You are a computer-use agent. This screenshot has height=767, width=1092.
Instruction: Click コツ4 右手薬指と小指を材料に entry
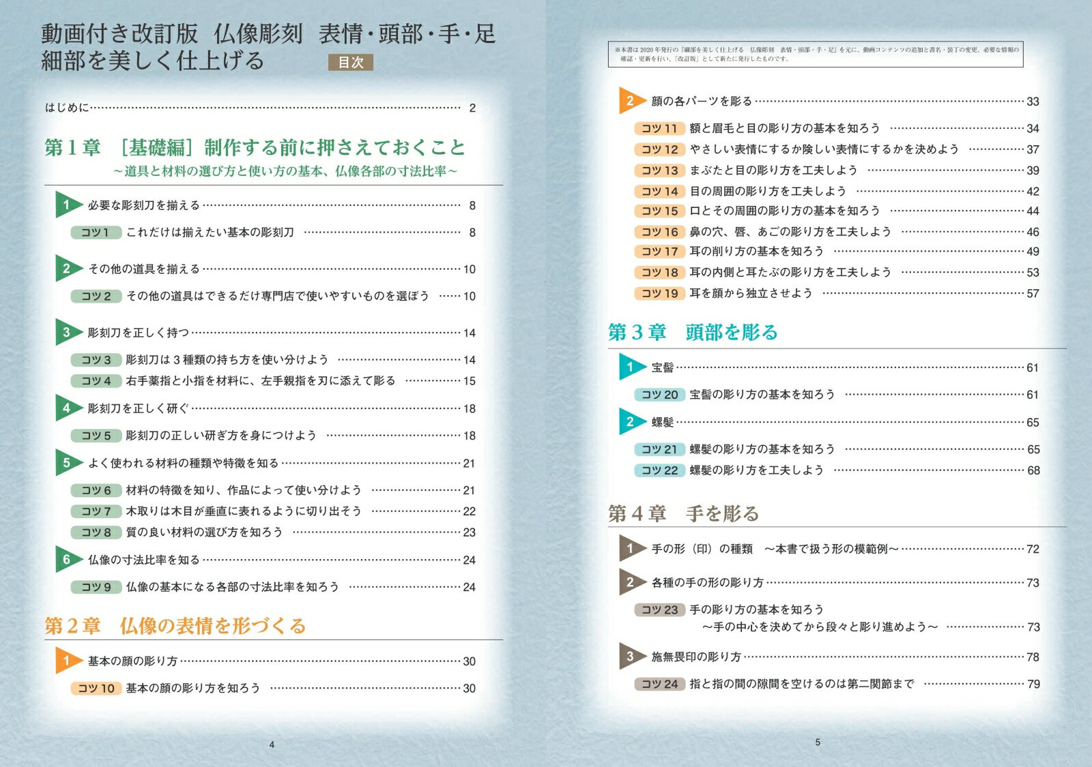pyautogui.click(x=273, y=380)
